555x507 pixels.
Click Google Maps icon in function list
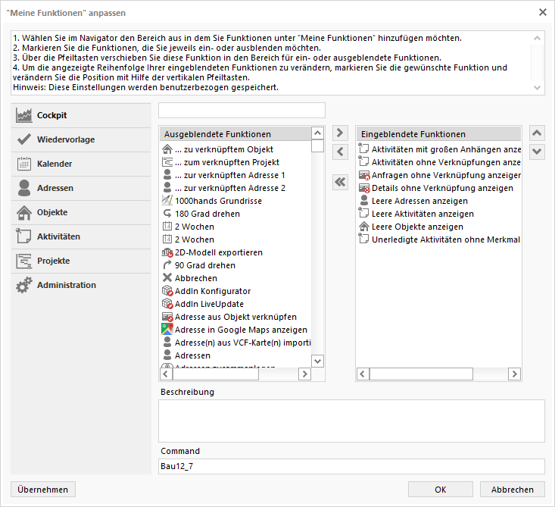(167, 330)
